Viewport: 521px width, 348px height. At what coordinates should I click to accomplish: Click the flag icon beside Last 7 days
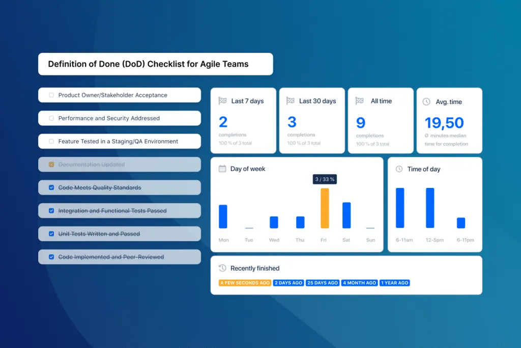tap(222, 100)
